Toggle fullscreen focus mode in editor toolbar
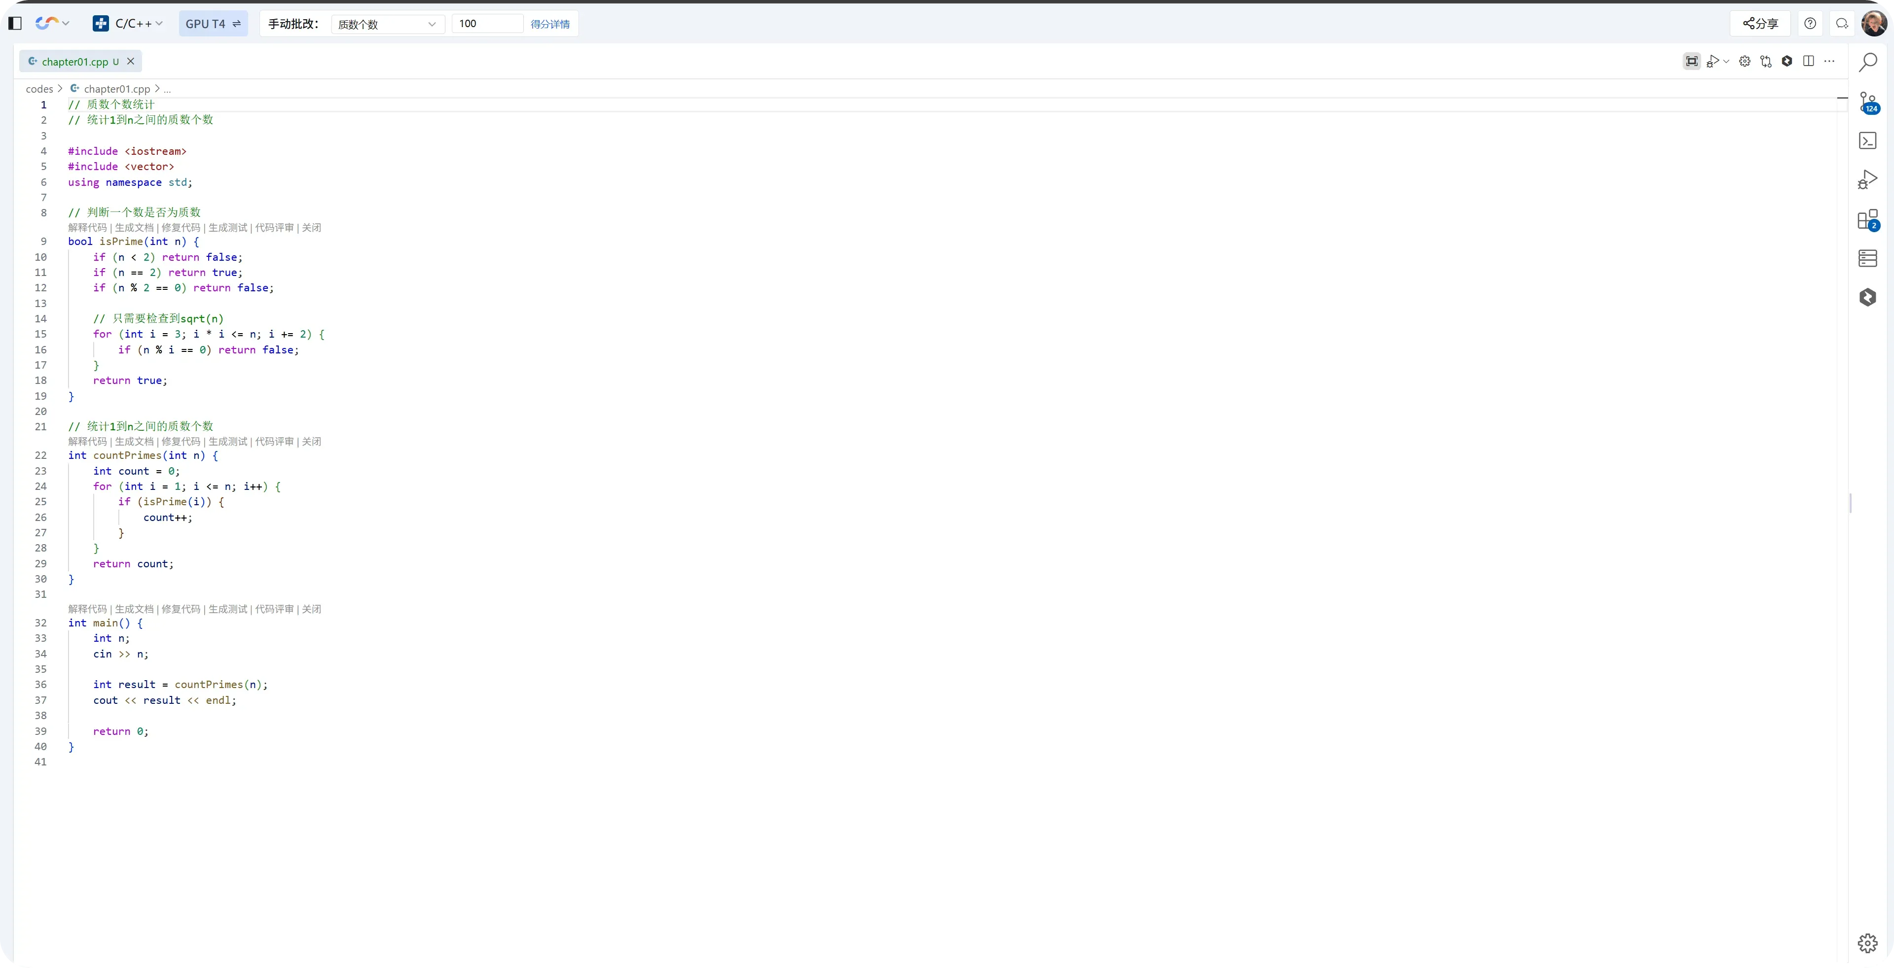 pos(1692,62)
